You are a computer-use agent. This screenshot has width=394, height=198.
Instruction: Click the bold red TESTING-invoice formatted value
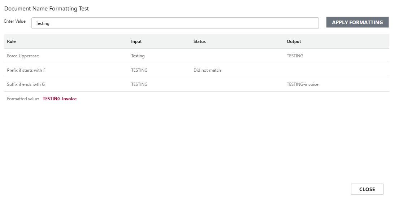(60, 99)
